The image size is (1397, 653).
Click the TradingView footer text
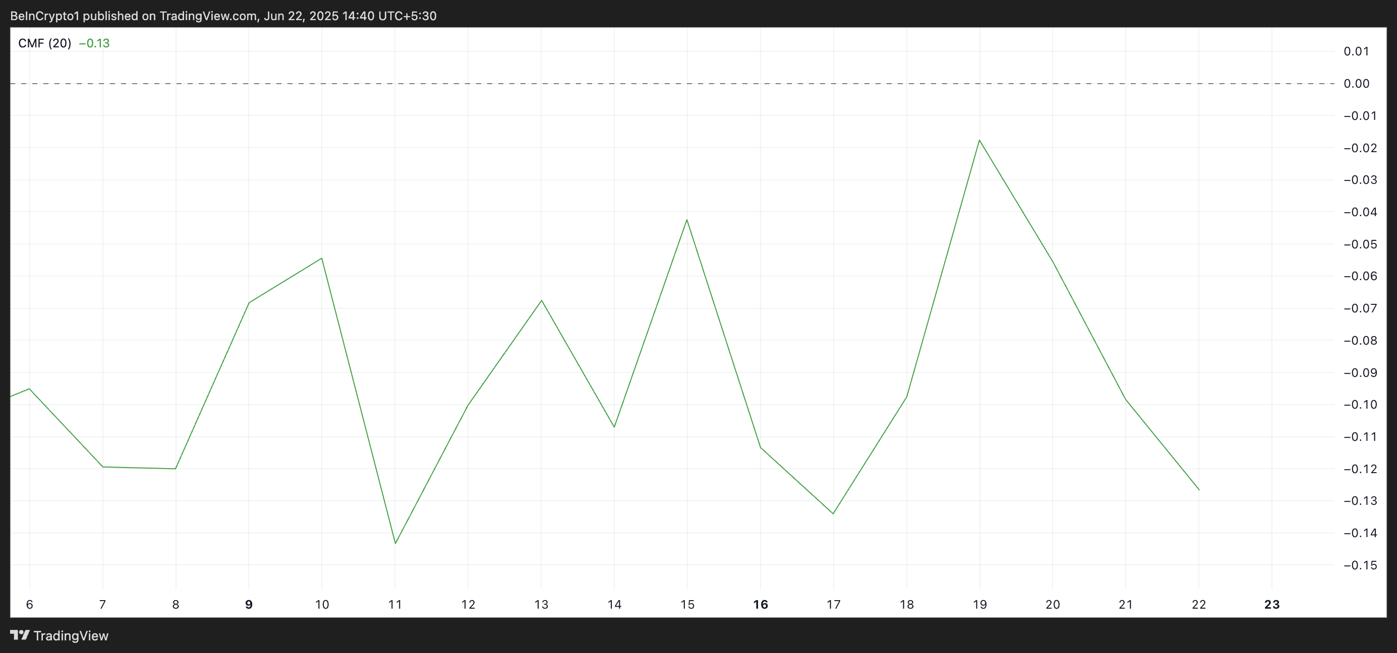pos(71,636)
